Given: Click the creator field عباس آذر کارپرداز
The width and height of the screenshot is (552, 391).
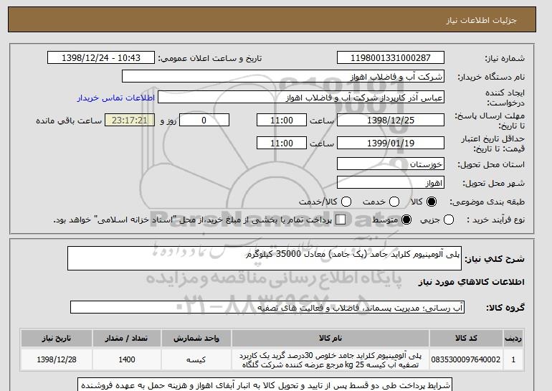Looking at the screenshot, I should [301, 98].
